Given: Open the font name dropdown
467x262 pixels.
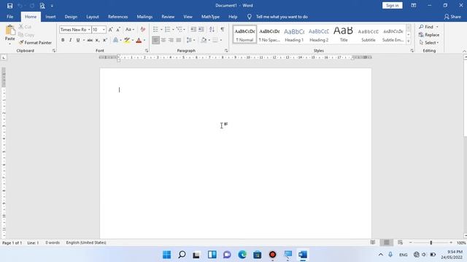Looking at the screenshot, I should [x=89, y=30].
